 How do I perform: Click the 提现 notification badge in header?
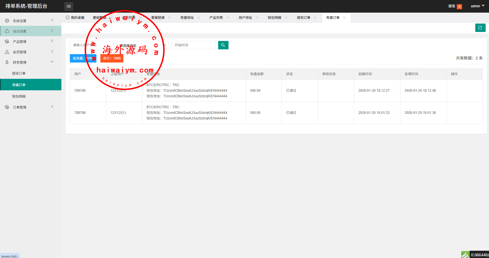coord(459,6)
